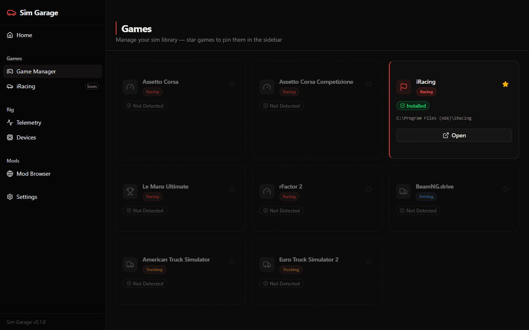Click the Driving tag on BeamNG.drive
The width and height of the screenshot is (529, 330).
426,197
